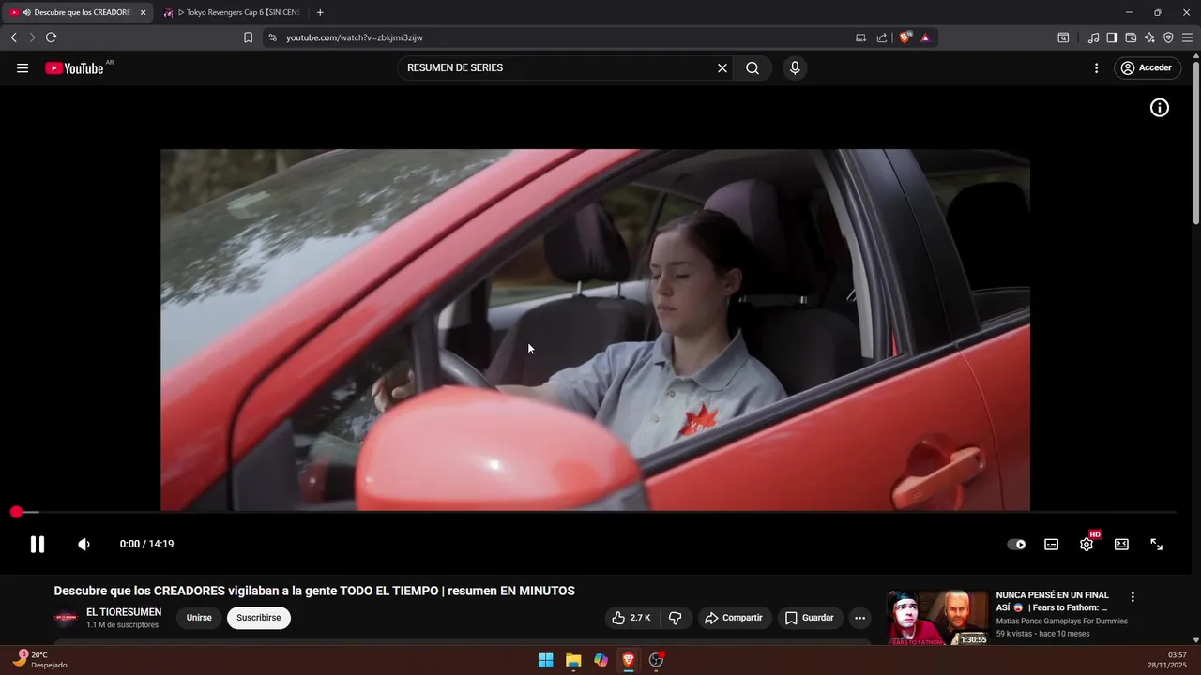Like the video showing 2.7 K
Viewport: 1201px width, 675px height.
coord(631,618)
